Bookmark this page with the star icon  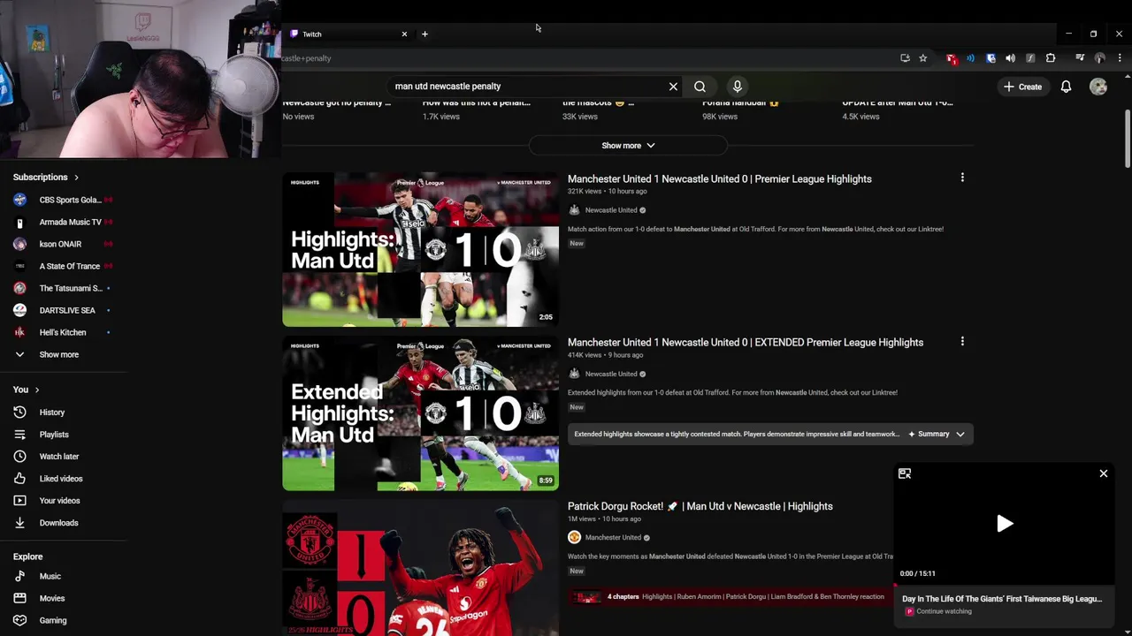tap(922, 58)
